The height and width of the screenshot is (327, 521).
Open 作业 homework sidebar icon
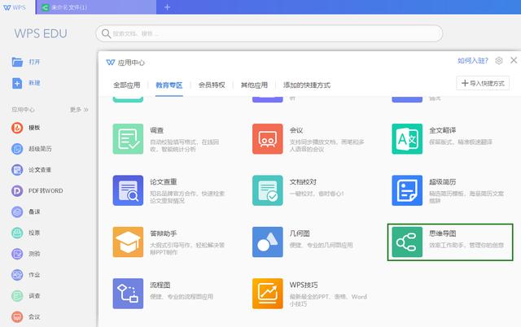click(17, 275)
